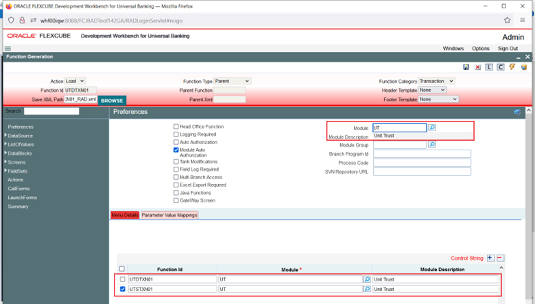Open the Header Template dropdown
535x304 pixels.
(432, 90)
